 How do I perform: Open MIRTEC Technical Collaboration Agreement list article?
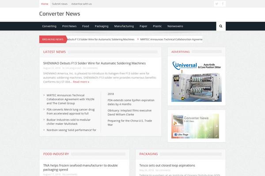pos(70,99)
